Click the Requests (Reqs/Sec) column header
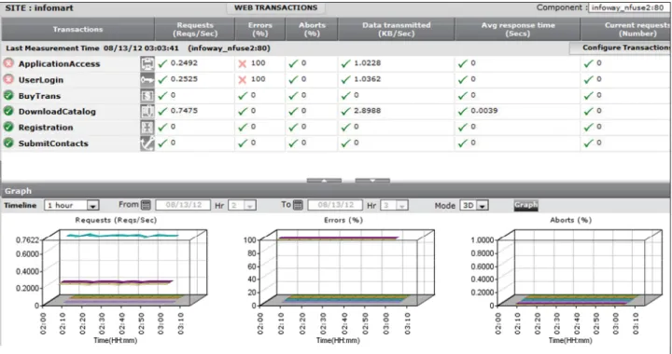Image resolution: width=672 pixels, height=354 pixels. 195,29
